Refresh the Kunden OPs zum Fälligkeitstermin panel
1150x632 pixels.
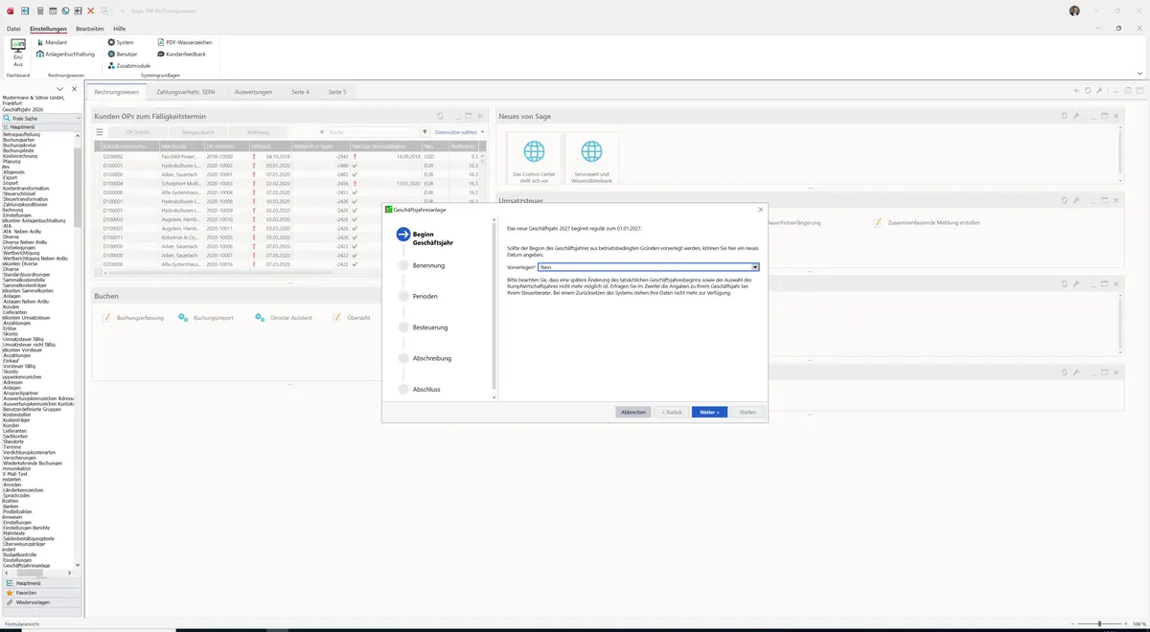coord(440,116)
